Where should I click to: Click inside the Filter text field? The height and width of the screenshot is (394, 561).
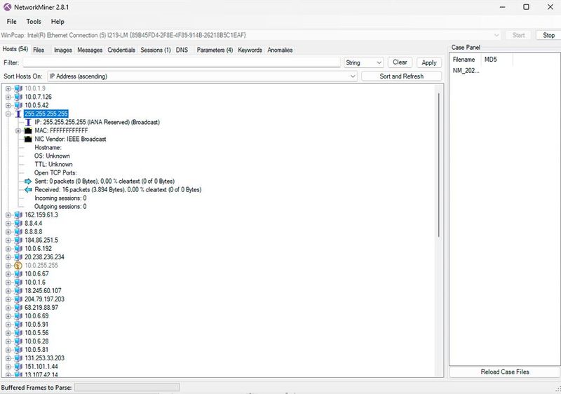182,62
